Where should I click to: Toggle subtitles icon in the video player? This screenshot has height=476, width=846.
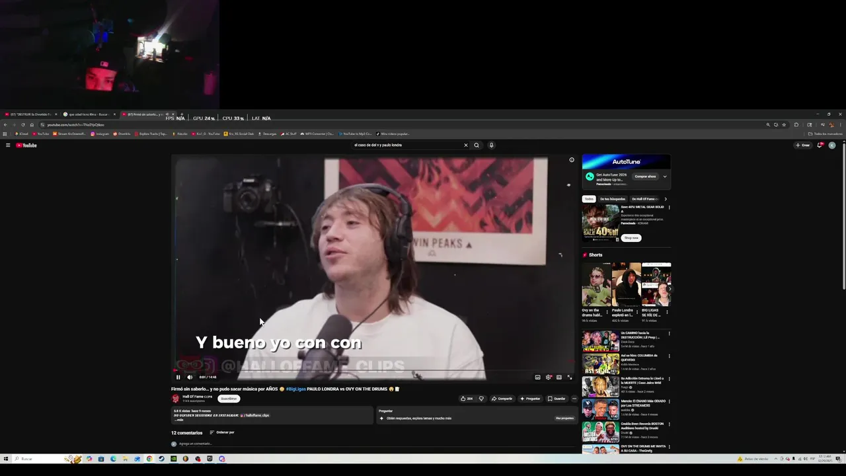click(x=537, y=377)
